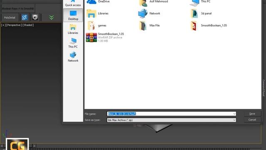Click timeline left scroll arrow
The image size is (266, 150).
(2, 146)
